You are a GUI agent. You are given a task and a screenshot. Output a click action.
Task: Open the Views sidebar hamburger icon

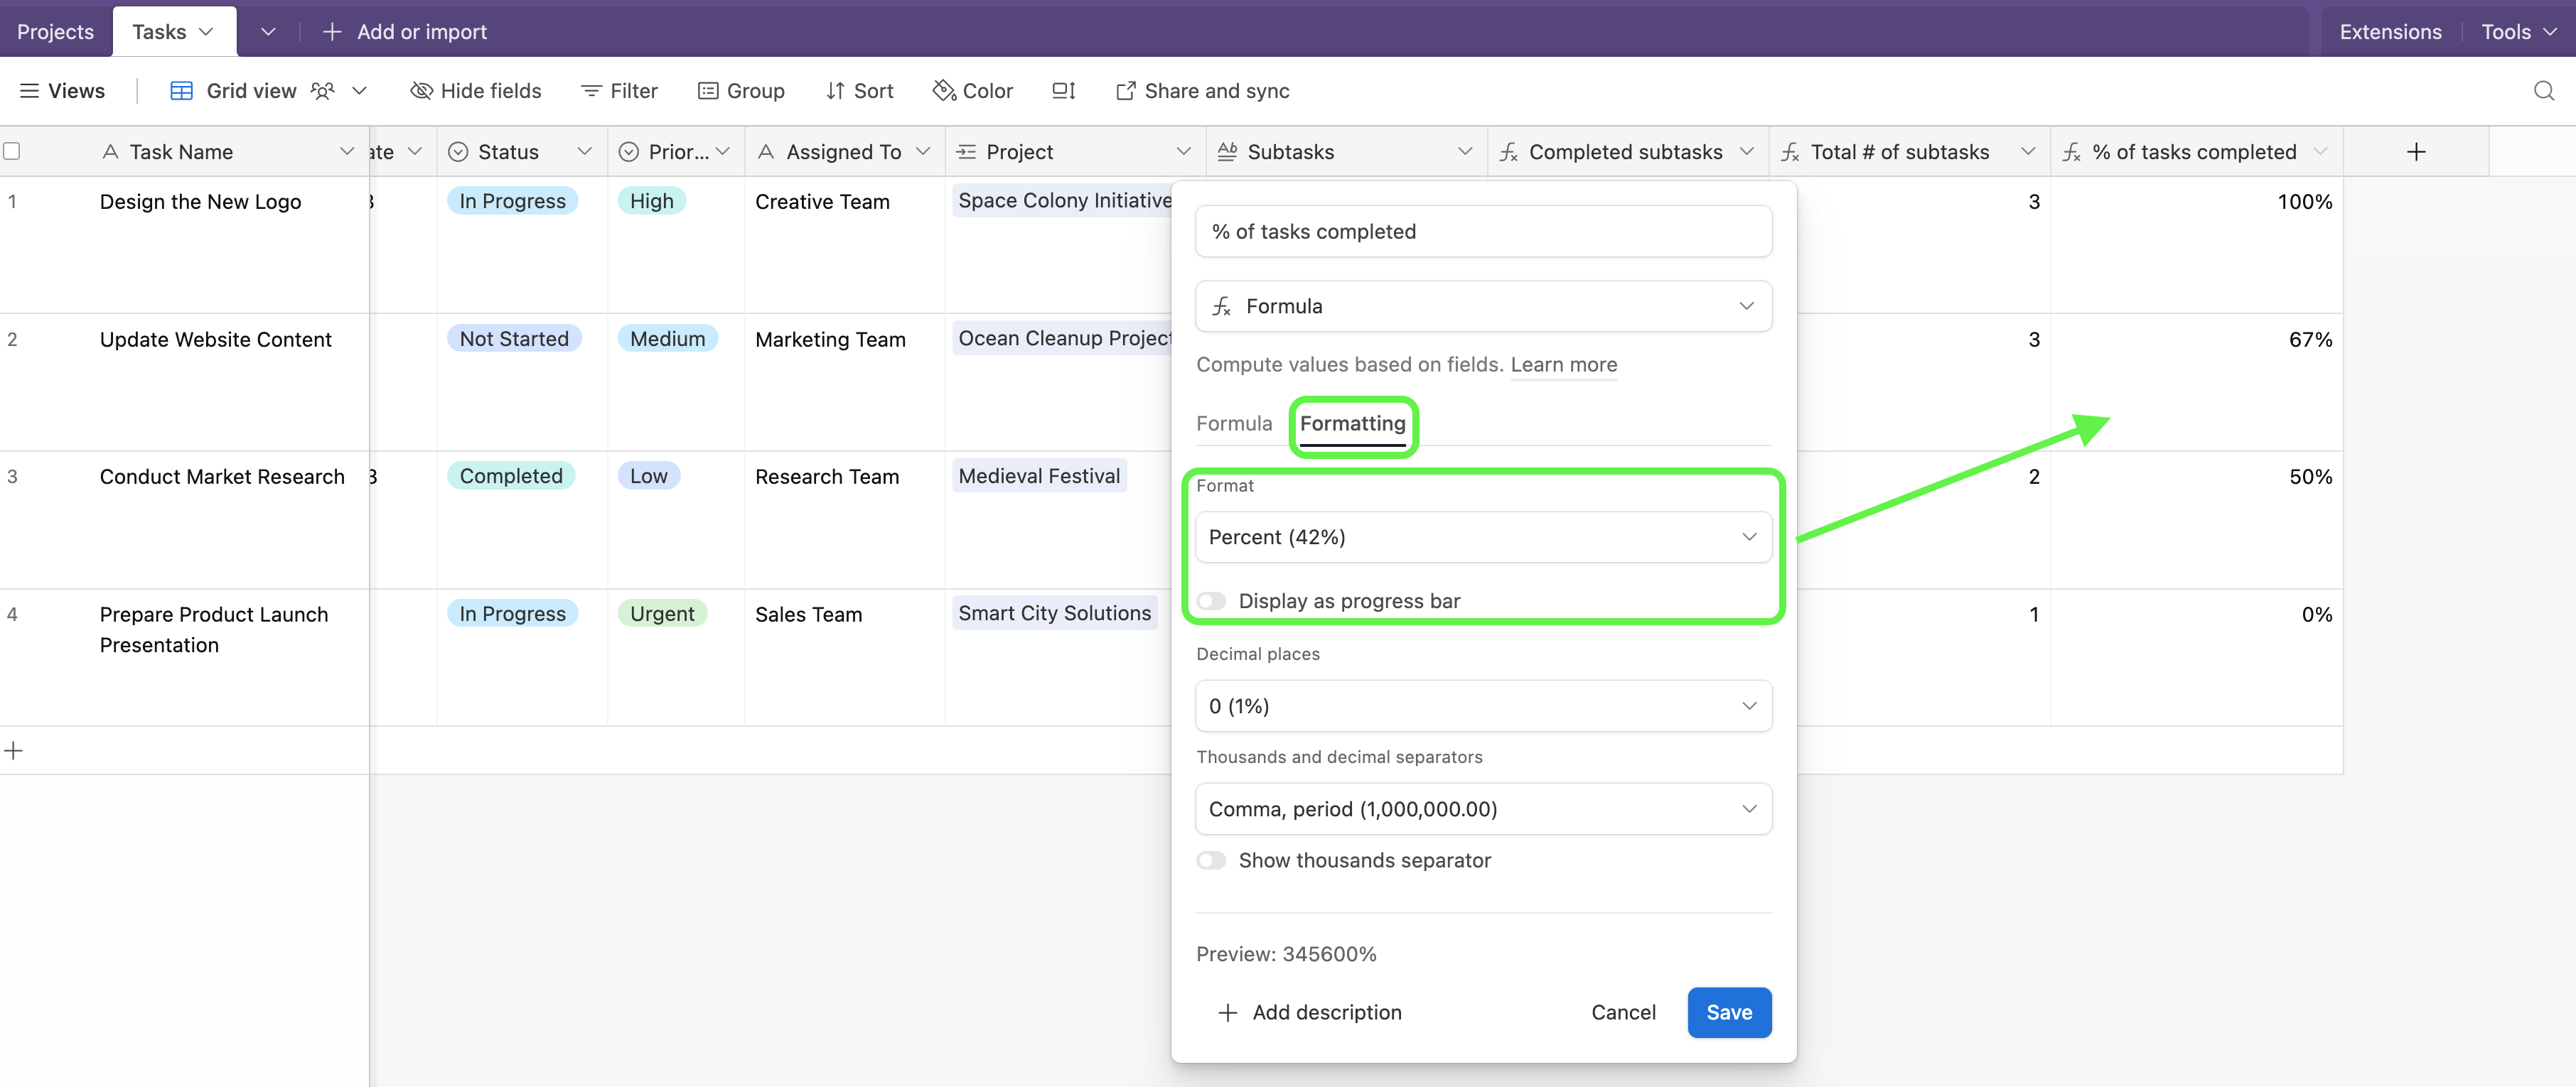coord(30,91)
